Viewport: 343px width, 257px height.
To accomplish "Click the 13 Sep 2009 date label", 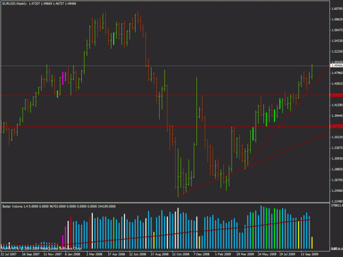I will pyautogui.click(x=310, y=254).
